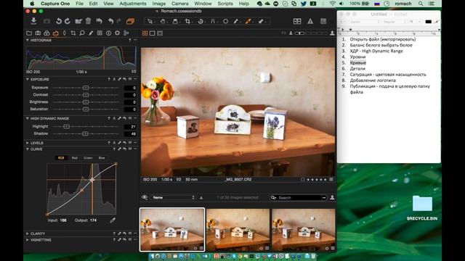Toggle sort direction triangle beside Name
Viewport: 465px width, 261px height.
(x=201, y=198)
